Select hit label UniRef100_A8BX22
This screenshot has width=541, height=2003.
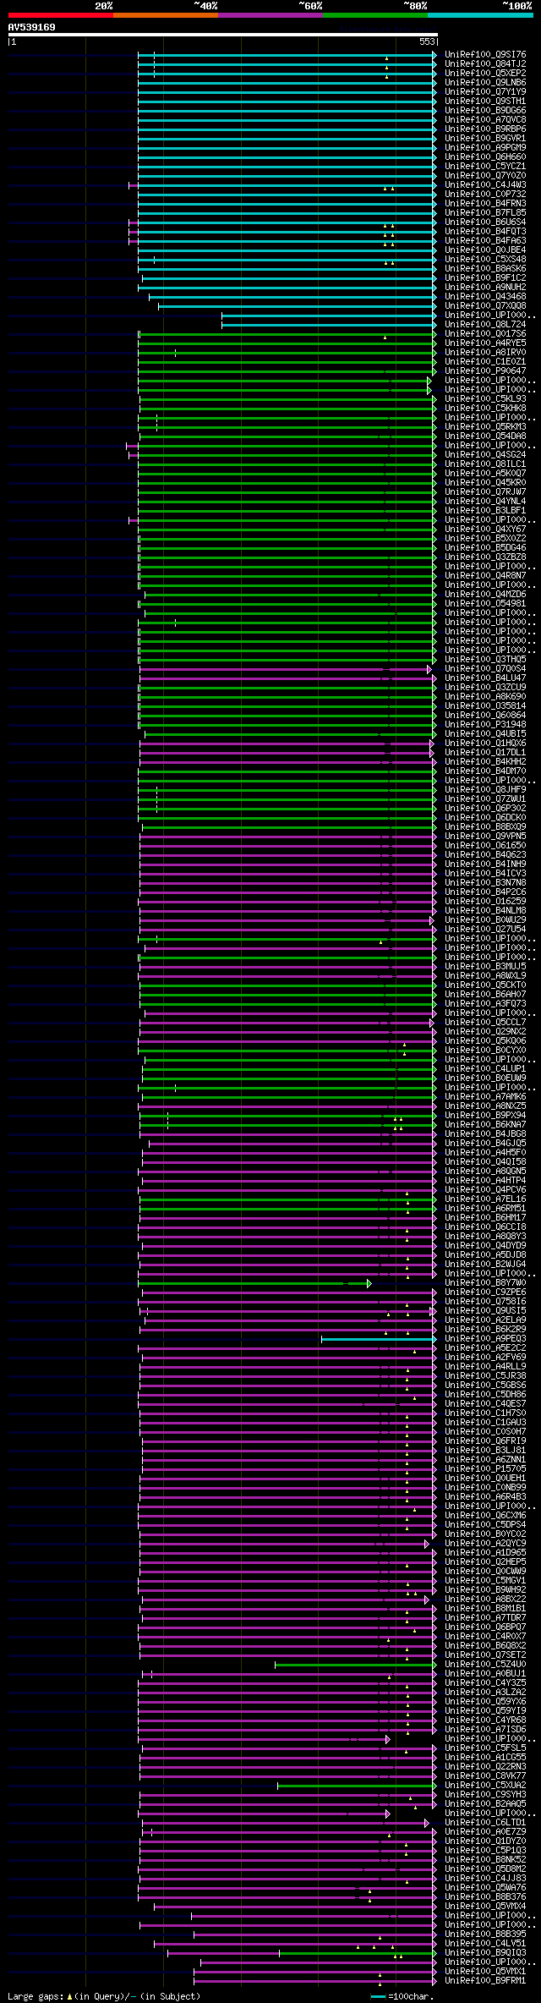(485, 1599)
